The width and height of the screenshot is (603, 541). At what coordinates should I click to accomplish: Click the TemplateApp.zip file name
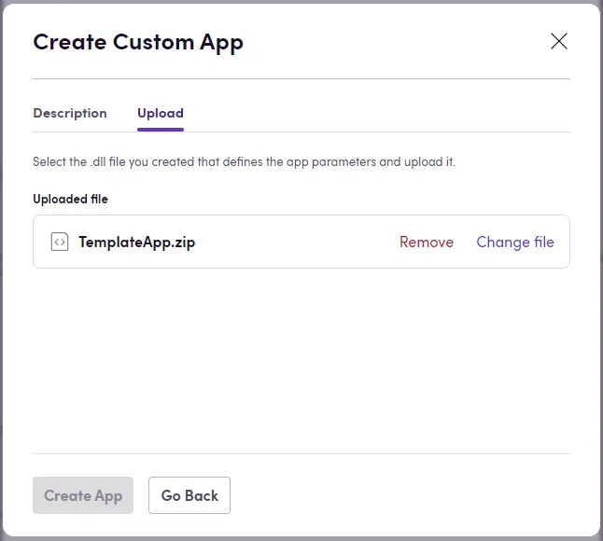tap(136, 242)
